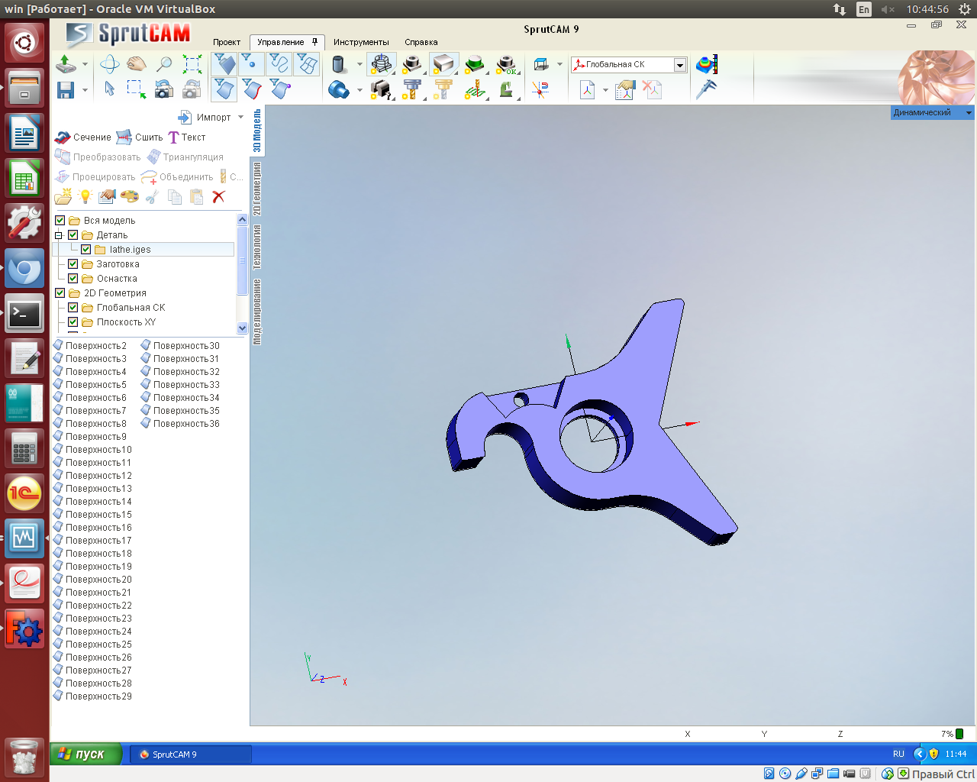Click the blue floppy disk save icon

tap(66, 89)
